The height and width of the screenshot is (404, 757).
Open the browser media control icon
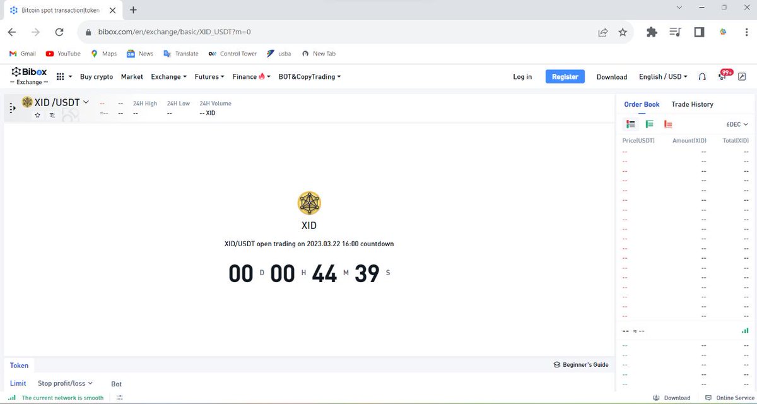pyautogui.click(x=676, y=32)
